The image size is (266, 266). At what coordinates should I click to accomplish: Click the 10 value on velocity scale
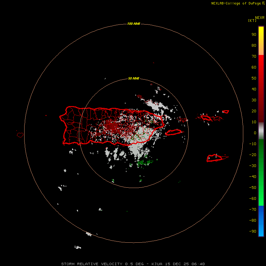point(254,122)
